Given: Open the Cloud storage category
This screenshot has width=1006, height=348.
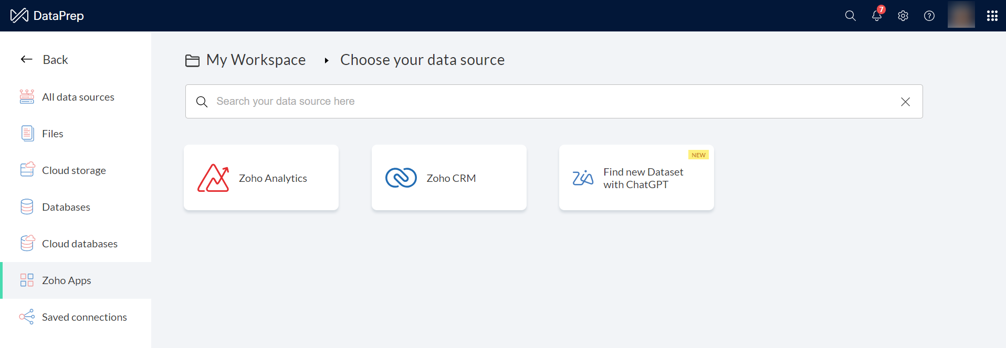Looking at the screenshot, I should (x=74, y=170).
